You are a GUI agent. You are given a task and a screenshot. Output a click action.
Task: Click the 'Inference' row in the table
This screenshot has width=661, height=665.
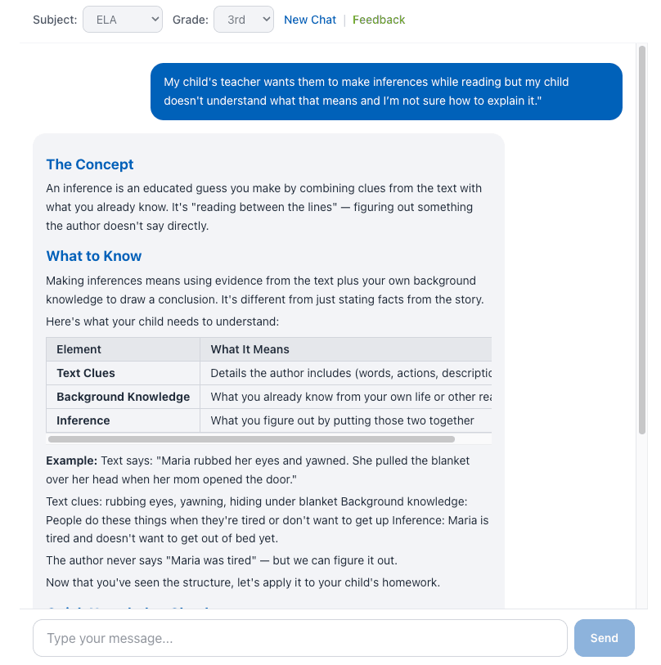(x=83, y=420)
